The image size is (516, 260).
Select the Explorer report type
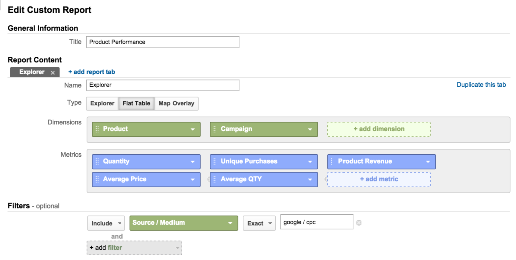[102, 103]
